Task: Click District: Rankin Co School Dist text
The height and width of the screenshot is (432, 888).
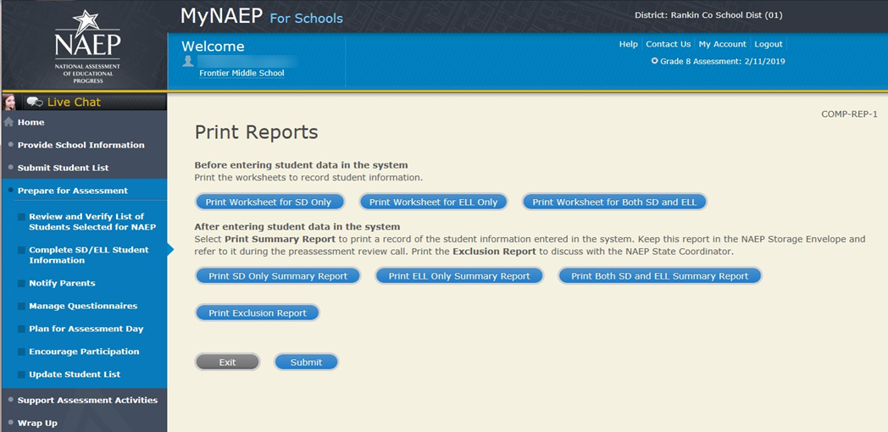Action: (x=708, y=15)
